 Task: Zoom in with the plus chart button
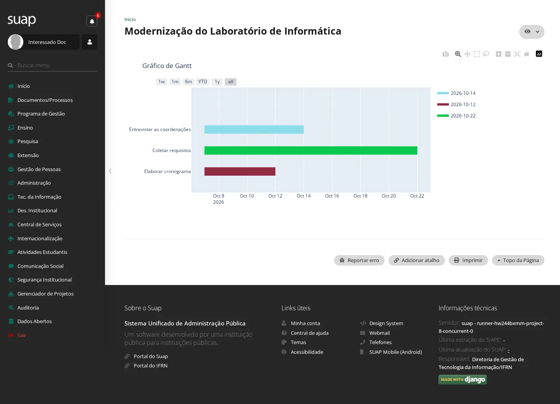(x=499, y=54)
